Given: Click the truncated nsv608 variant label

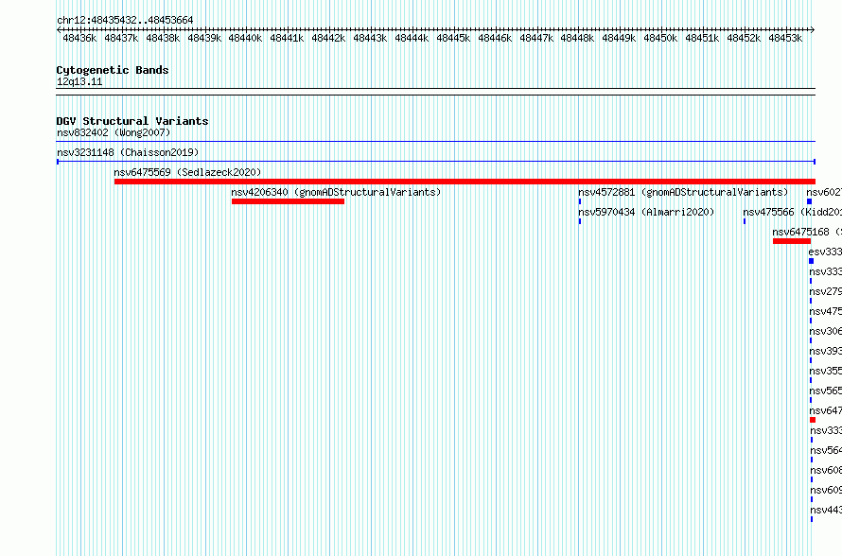Looking at the screenshot, I should (x=825, y=470).
